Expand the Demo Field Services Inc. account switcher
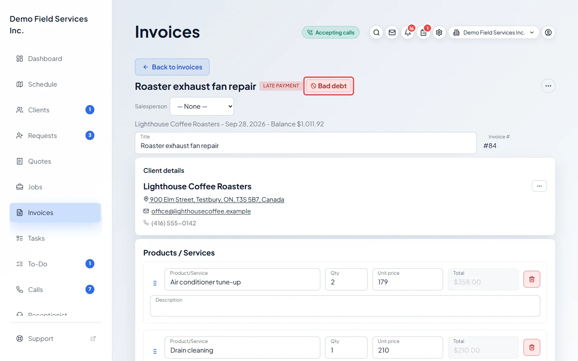This screenshot has height=361, width=578. (494, 32)
